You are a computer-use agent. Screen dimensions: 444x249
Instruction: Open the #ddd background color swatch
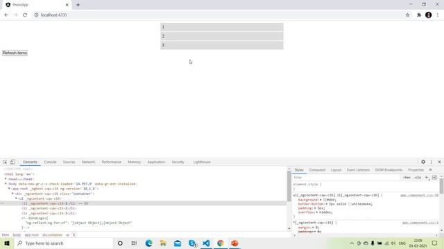(325, 200)
